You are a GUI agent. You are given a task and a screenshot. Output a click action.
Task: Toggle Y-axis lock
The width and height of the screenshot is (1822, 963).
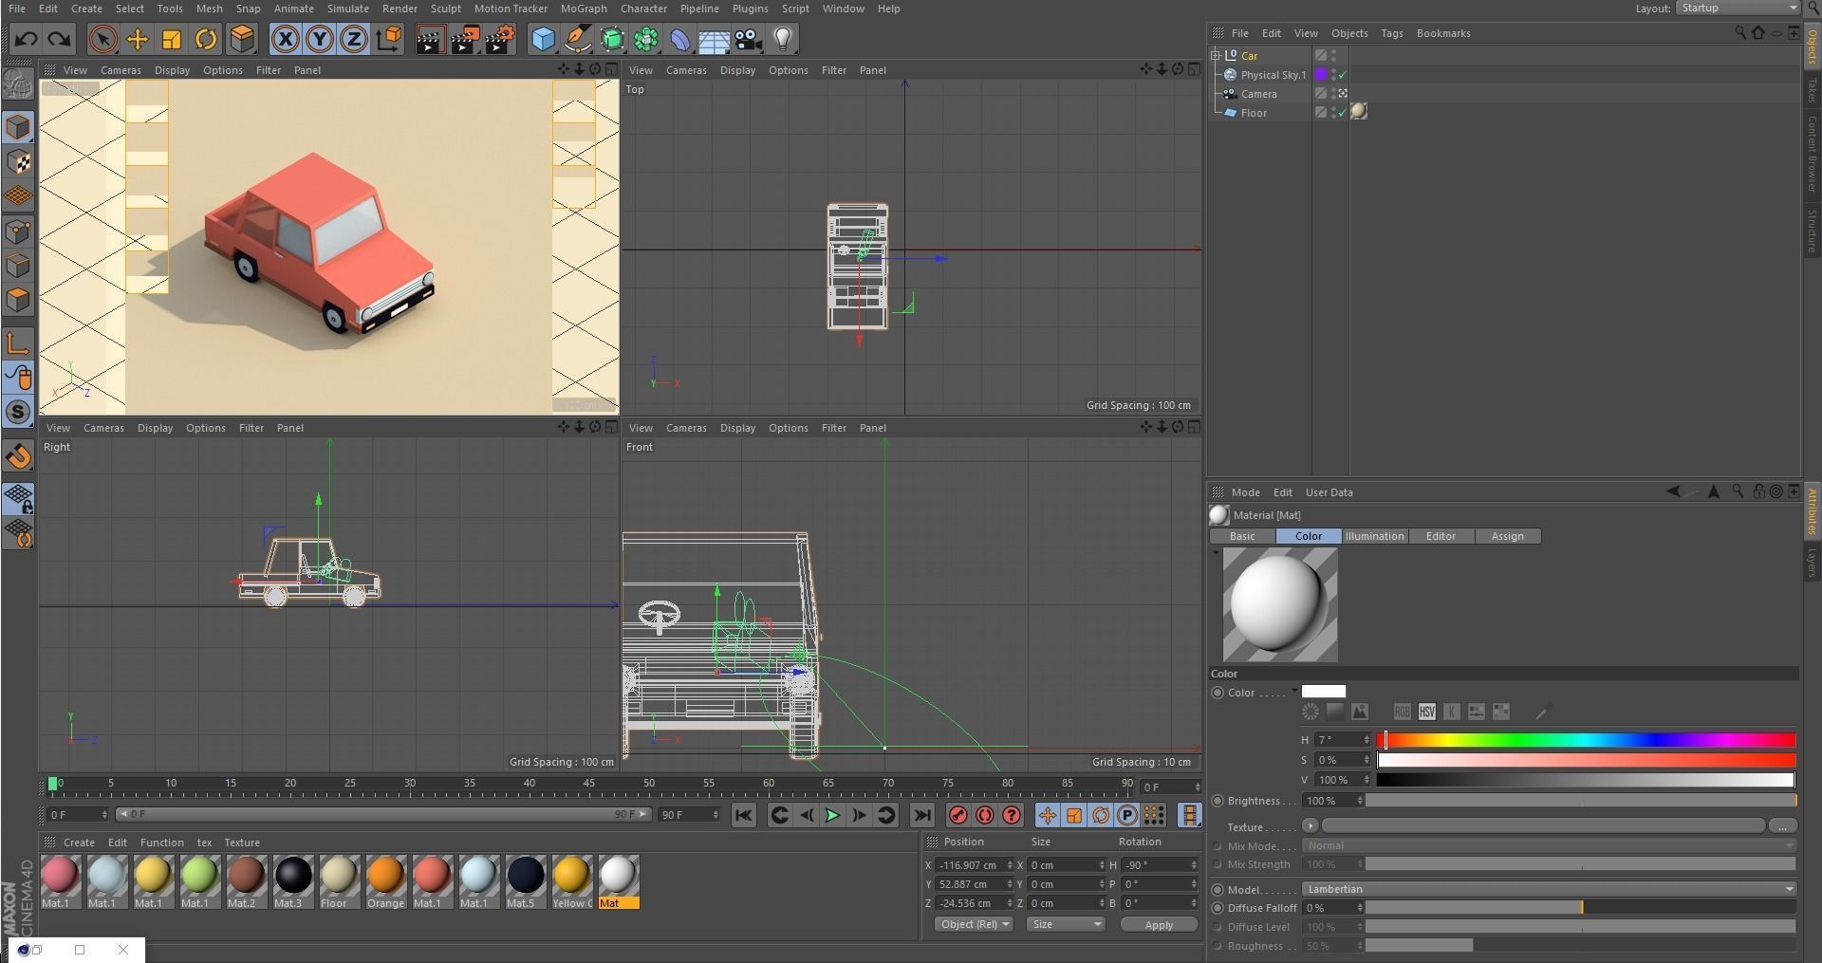(320, 39)
